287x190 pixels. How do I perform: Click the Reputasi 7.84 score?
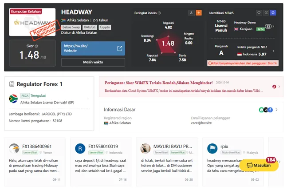pos(152,58)
